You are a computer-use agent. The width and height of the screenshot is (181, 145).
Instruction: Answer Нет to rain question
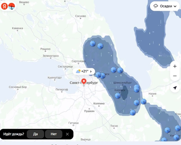pyautogui.click(x=54, y=134)
